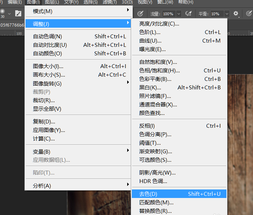Open Channel Mixer (通道混合器)

(179, 105)
